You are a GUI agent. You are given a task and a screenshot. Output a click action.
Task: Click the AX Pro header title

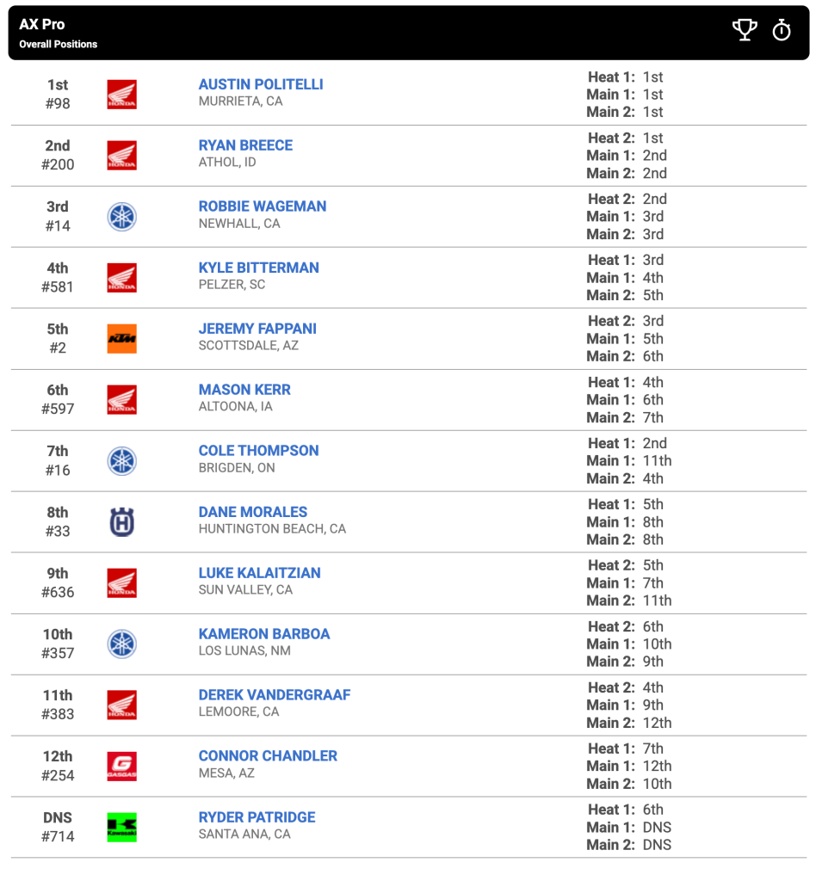42,24
